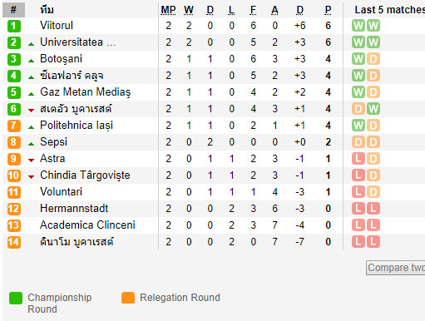Open the Viitorul team link

pyautogui.click(x=57, y=26)
